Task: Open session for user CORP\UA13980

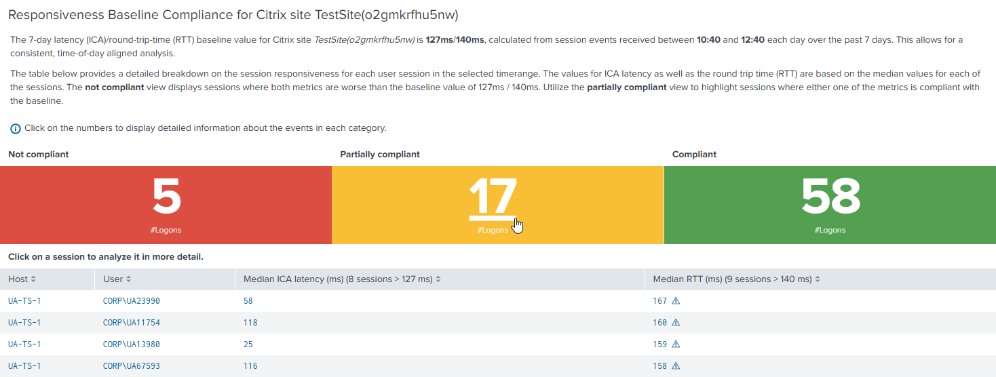Action: pyautogui.click(x=132, y=344)
